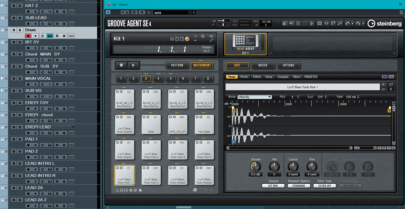Open the lofi3 preset name field
Image resolution: width=405 pixels, height=209 pixels.
click(172, 12)
